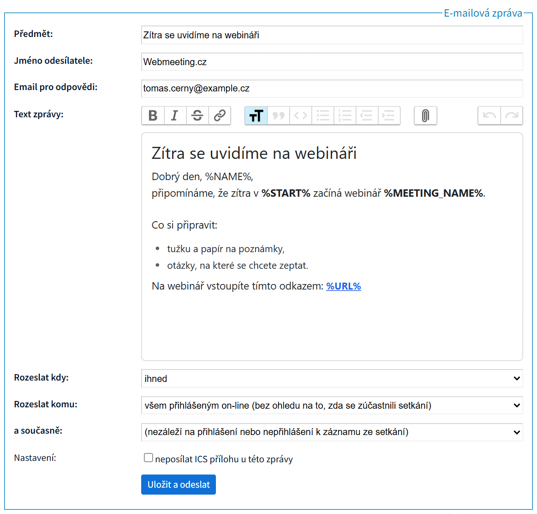Click the bold %START% placeholder

coord(286,194)
